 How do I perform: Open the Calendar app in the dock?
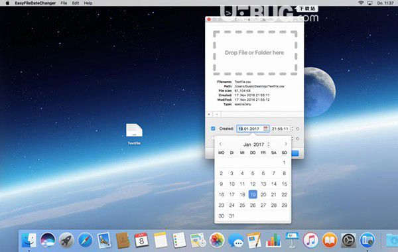142,240
